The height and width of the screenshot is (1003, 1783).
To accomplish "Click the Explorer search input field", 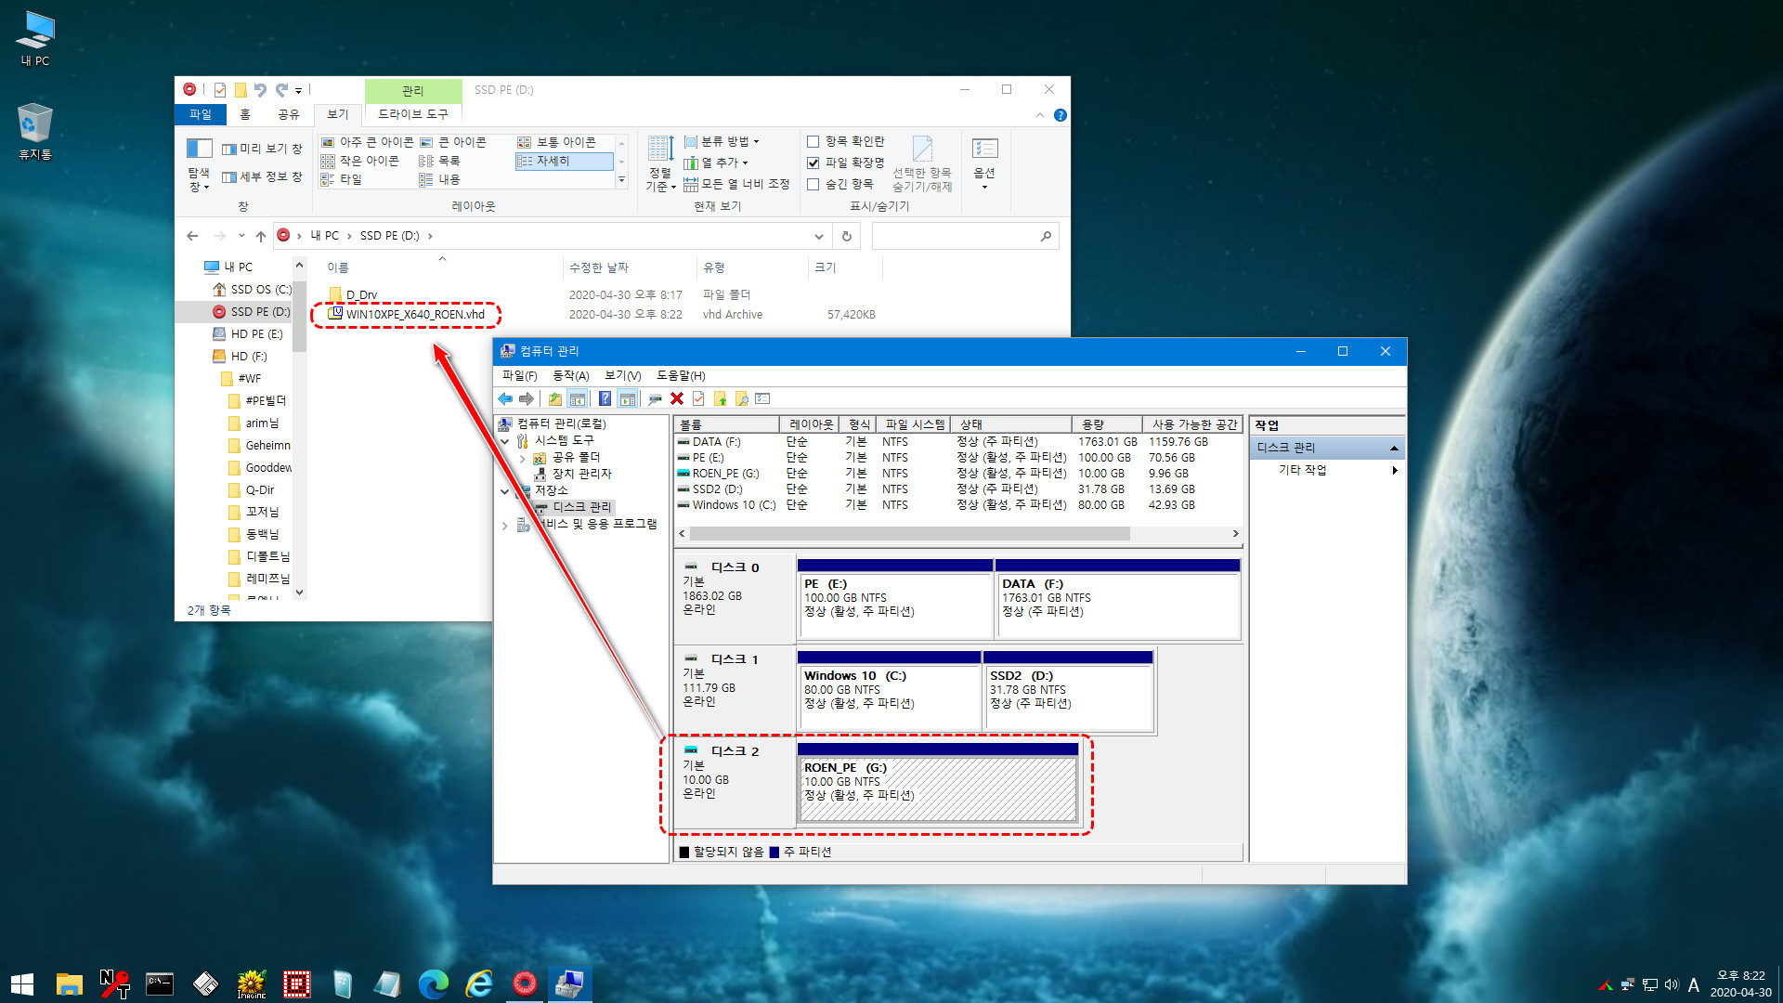I will (957, 236).
